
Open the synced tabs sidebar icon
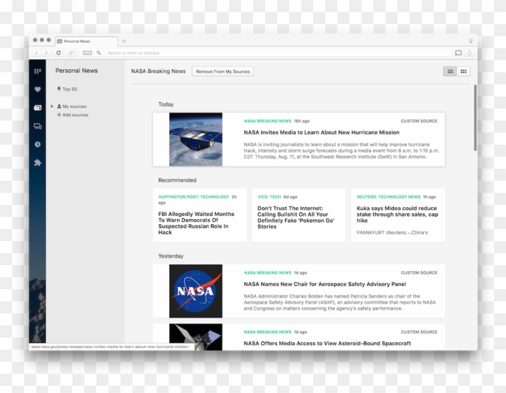click(x=37, y=126)
